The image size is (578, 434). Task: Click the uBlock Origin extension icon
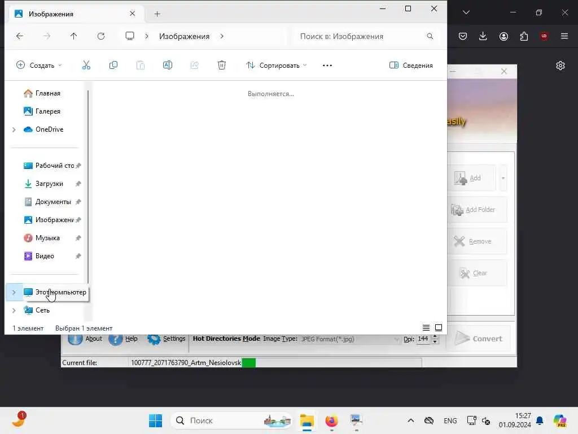pos(544,36)
